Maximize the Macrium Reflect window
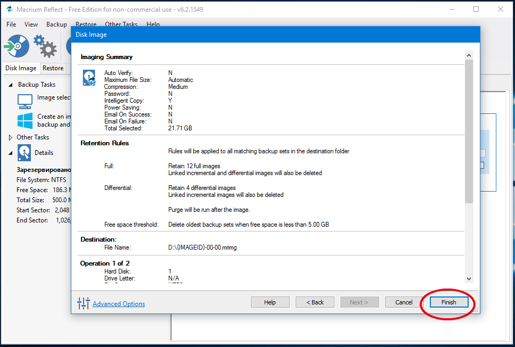Screen dimensions: 515x347 pyautogui.click(x=476, y=9)
